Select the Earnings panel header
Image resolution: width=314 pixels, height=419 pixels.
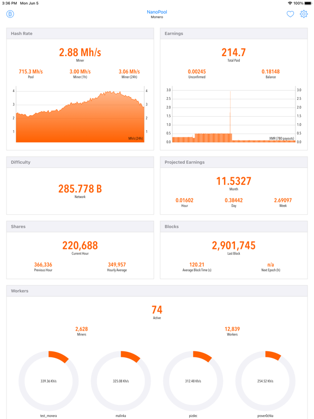click(234, 33)
